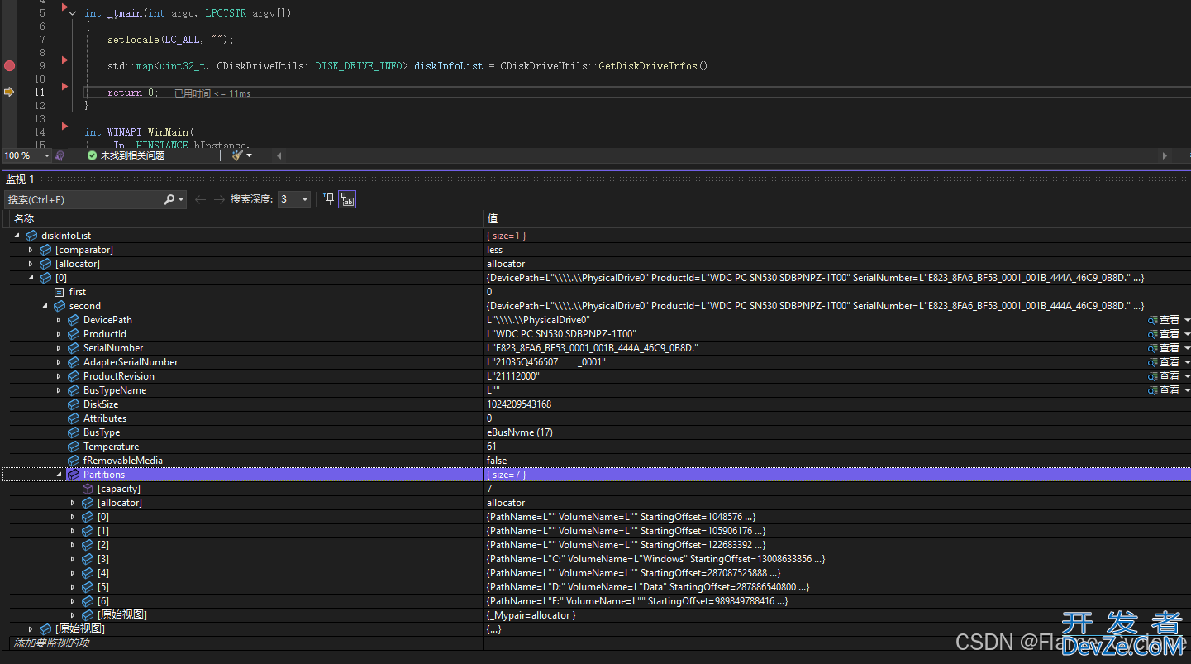The height and width of the screenshot is (664, 1191).
Task: Click the pin filter icon in watch toolbar
Action: pyautogui.click(x=329, y=199)
